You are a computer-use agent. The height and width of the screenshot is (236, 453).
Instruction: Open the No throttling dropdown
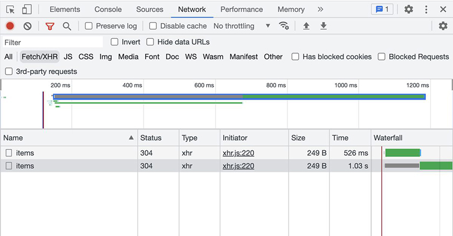click(x=242, y=26)
